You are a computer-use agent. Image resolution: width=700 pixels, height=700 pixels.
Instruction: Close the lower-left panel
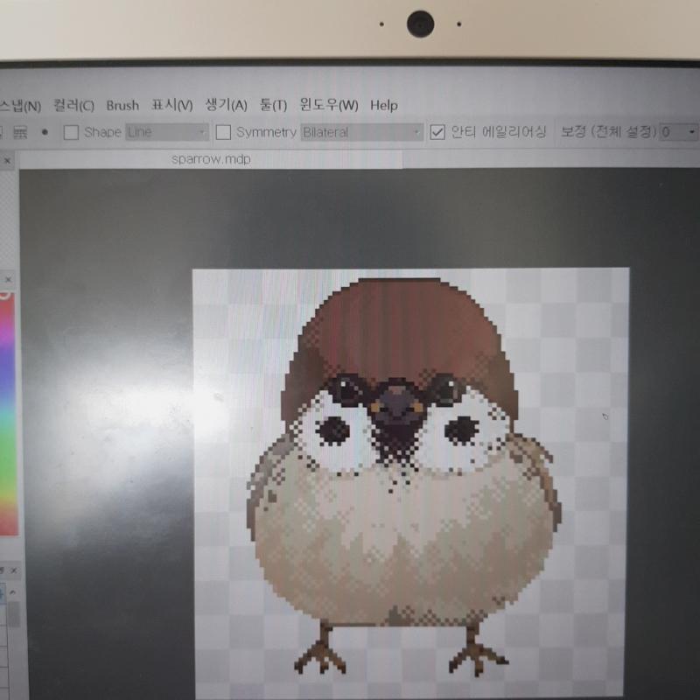click(14, 570)
